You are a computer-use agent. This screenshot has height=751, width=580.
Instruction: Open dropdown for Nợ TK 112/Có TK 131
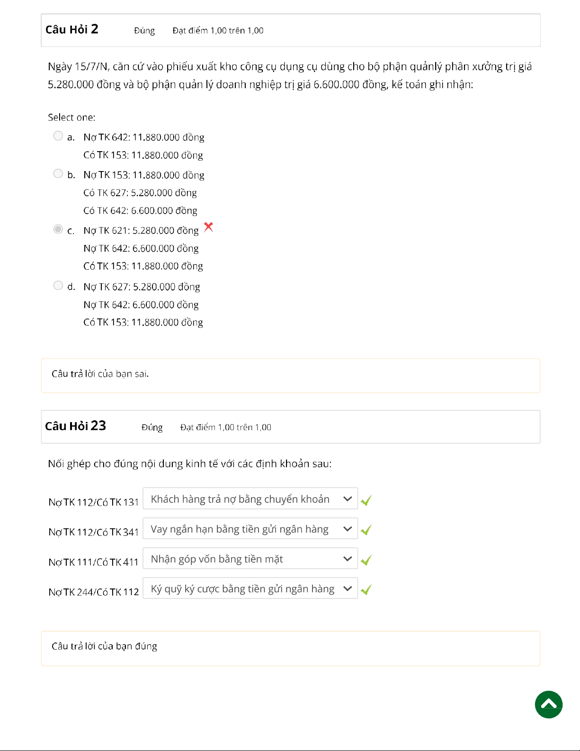click(x=250, y=499)
